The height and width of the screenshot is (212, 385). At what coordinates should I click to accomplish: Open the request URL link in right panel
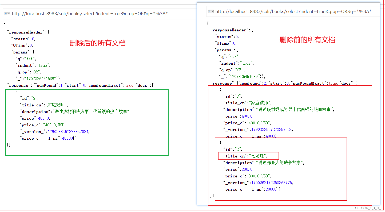coord(293,11)
